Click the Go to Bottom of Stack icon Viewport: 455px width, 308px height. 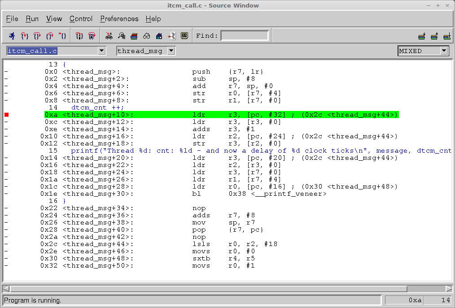click(447, 36)
